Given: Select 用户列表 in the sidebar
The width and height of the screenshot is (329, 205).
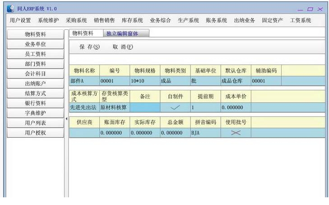Looking at the screenshot, I should click(35, 123).
